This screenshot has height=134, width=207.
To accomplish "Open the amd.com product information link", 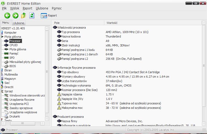I will point(150,125).
